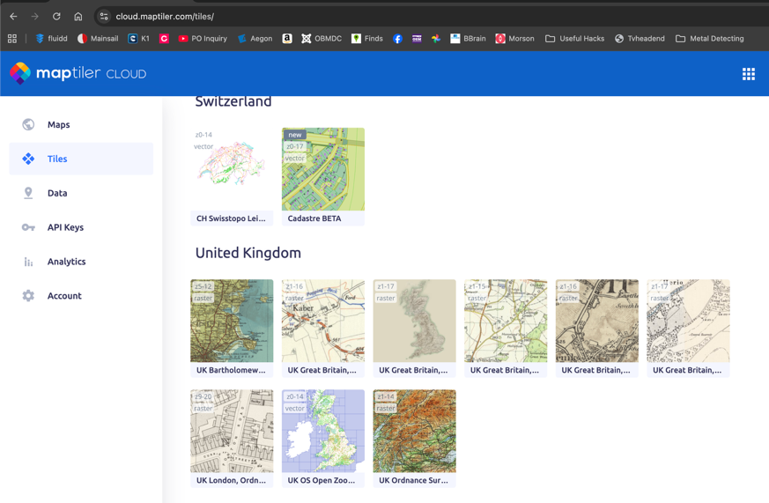Viewport: 769px width, 503px height.
Task: Open the Tvheadend bookmark
Action: tap(640, 38)
